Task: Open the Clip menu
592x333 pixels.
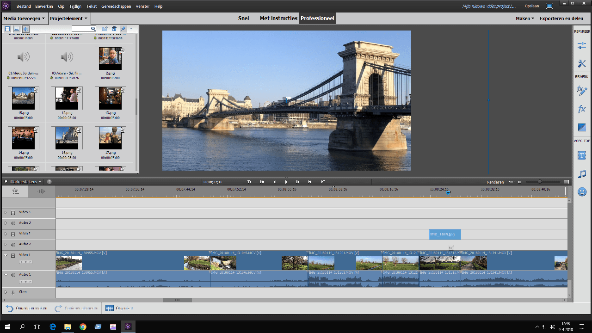Action: 62,6
